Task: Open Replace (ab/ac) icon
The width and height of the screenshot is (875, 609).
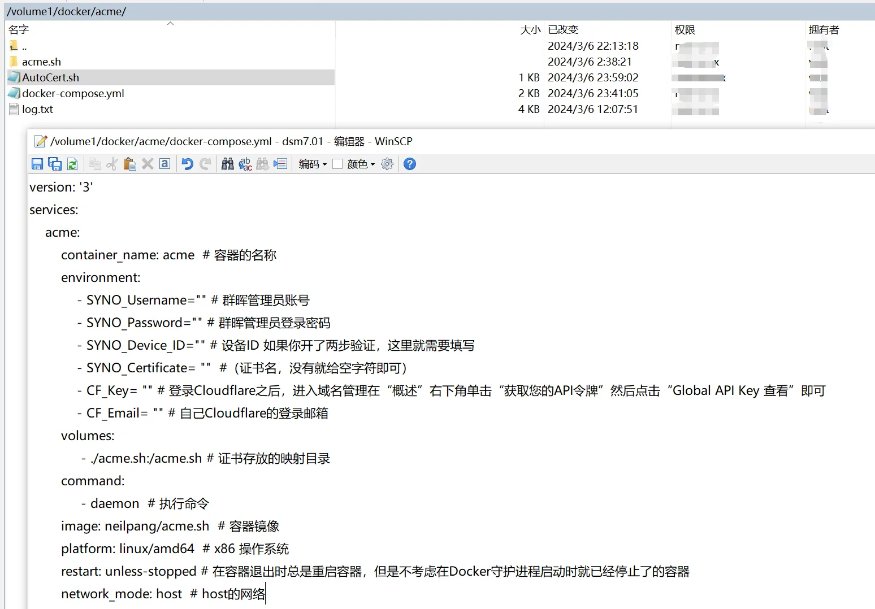Action: [x=245, y=164]
